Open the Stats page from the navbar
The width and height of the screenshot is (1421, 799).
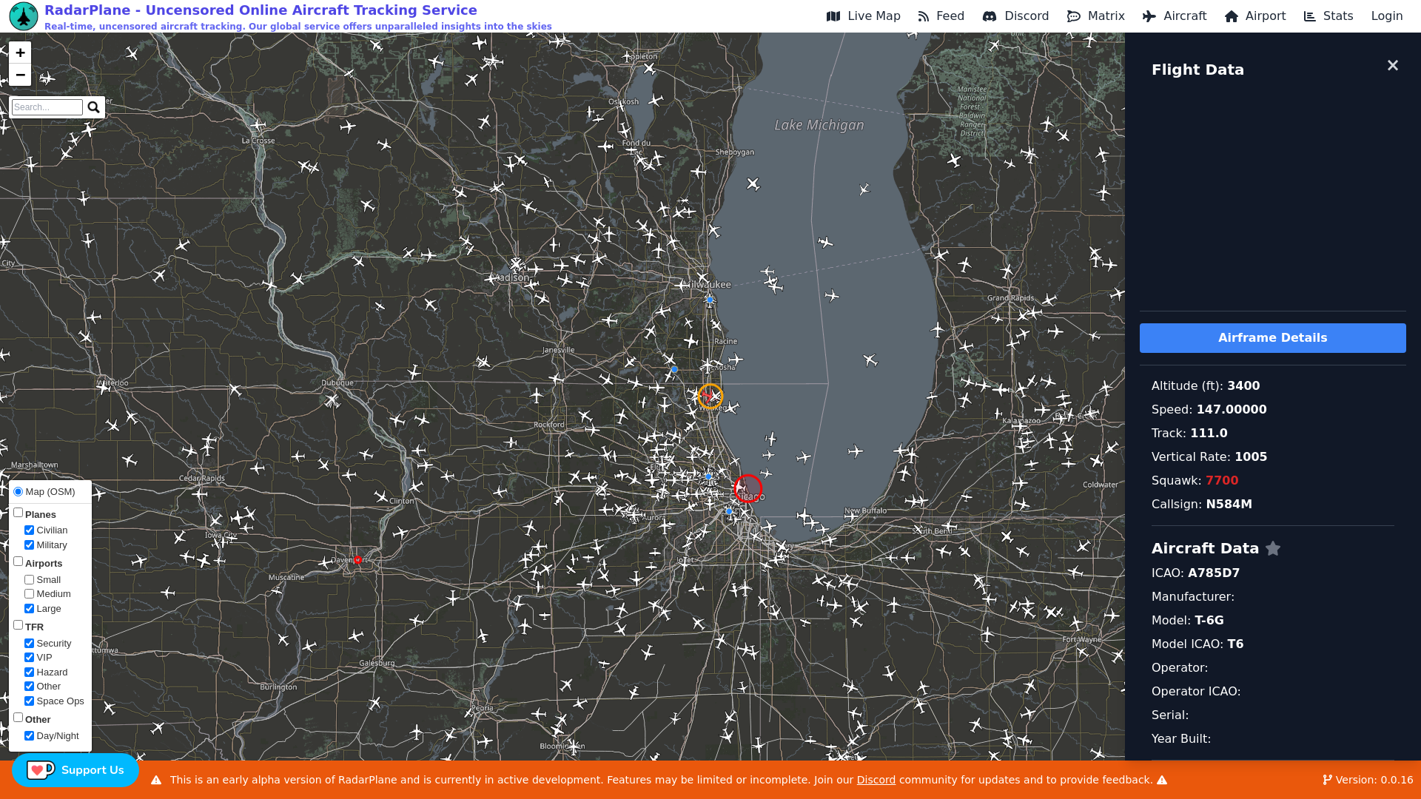pyautogui.click(x=1328, y=16)
